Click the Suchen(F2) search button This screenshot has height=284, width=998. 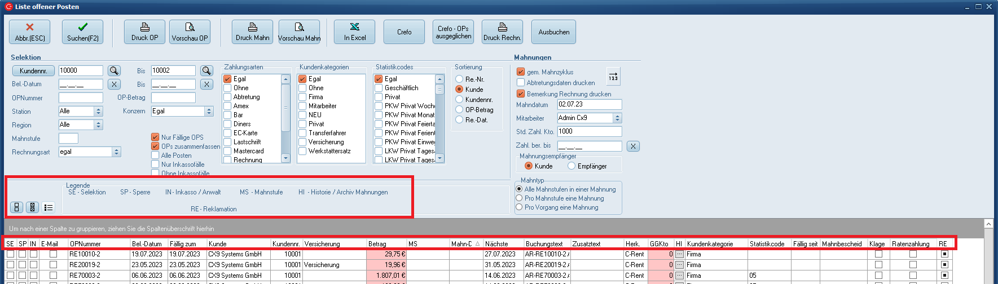[x=82, y=32]
